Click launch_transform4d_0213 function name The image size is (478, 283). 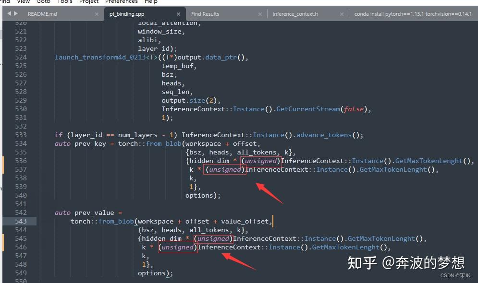100,58
